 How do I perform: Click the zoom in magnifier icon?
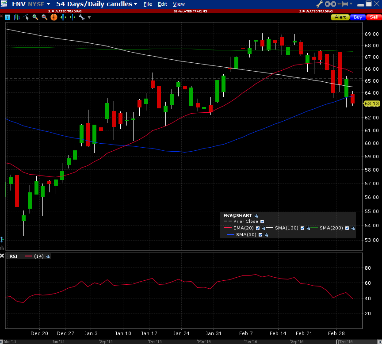(x=35, y=17)
